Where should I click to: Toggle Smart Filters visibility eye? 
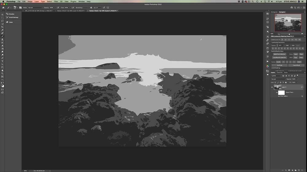pyautogui.click(x=277, y=92)
